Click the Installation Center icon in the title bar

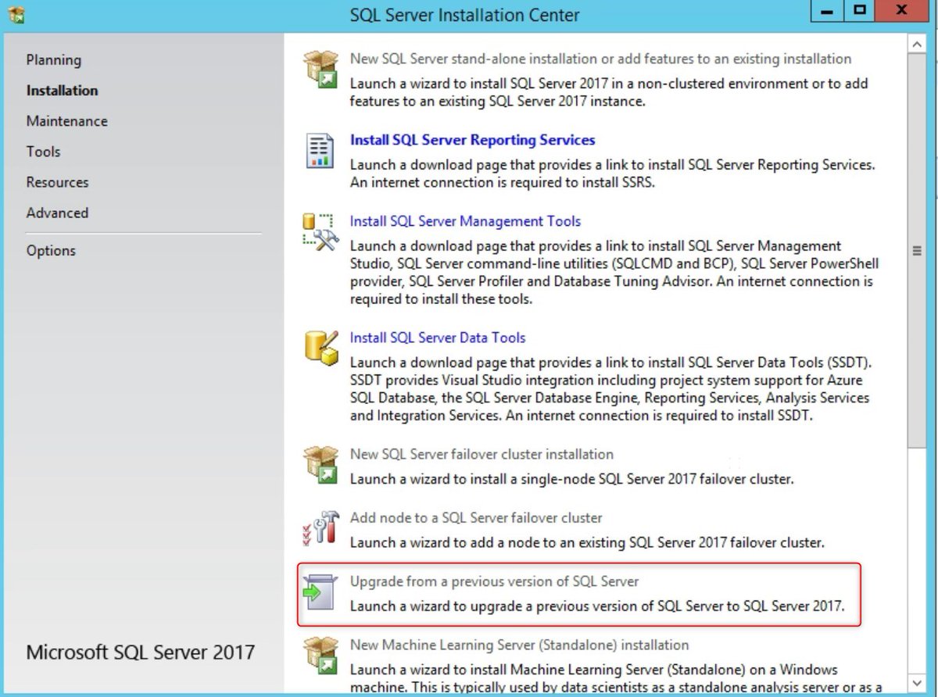[x=16, y=14]
